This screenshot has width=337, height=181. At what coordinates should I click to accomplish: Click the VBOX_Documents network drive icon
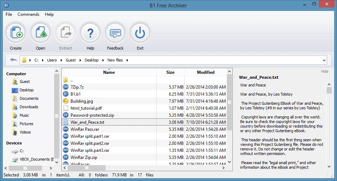click(15, 160)
